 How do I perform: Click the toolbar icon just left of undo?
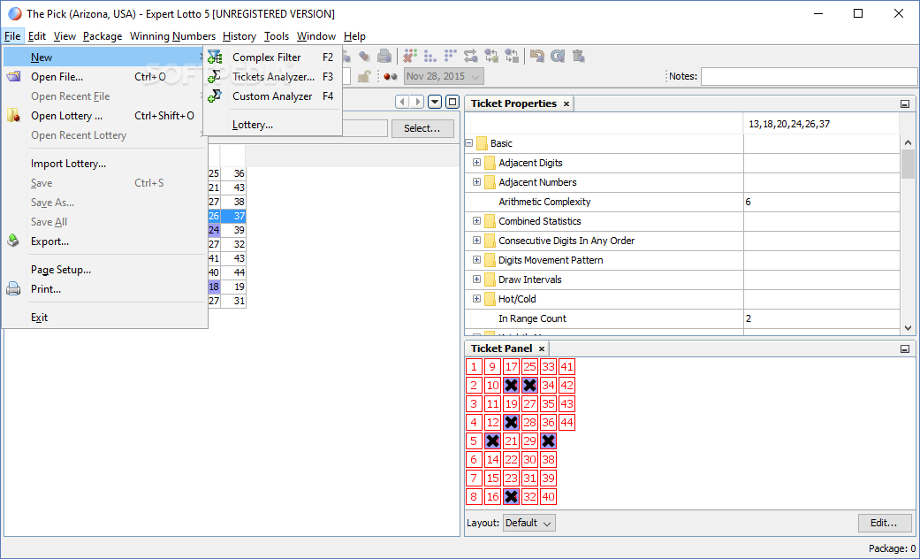(512, 57)
